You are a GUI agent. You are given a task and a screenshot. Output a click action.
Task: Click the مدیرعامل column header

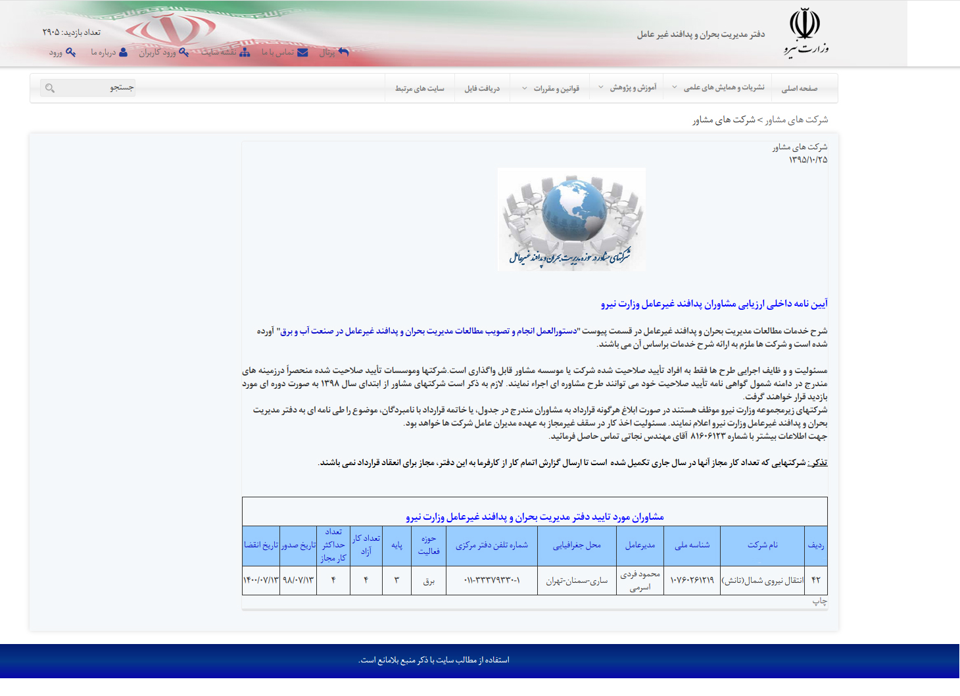(640, 545)
